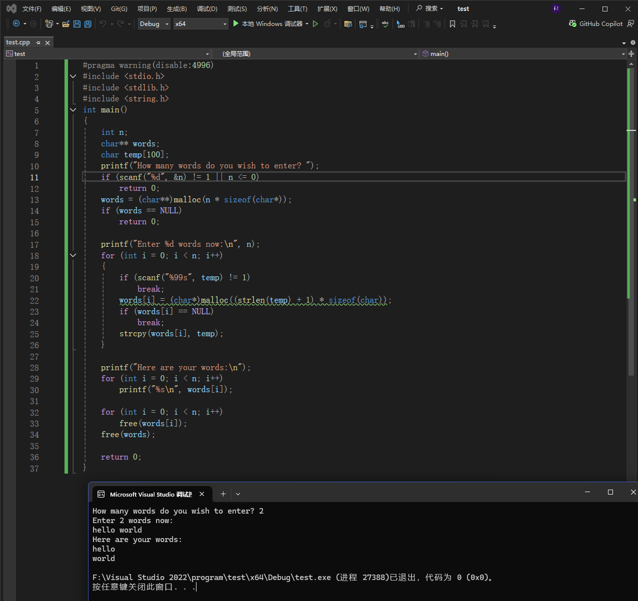Viewport: 638px width, 601px height.
Task: Click the New Project toolbar icon
Action: [x=49, y=23]
